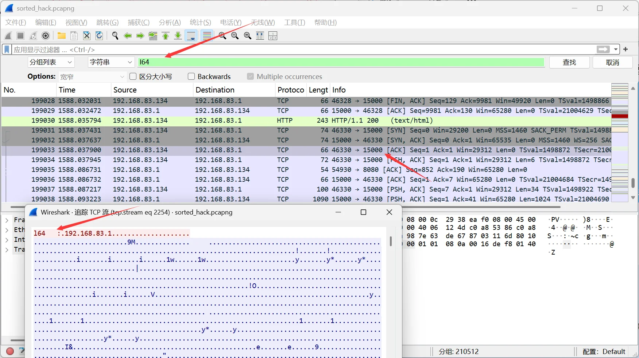
Task: Zoom out on packet text
Action: tap(235, 36)
